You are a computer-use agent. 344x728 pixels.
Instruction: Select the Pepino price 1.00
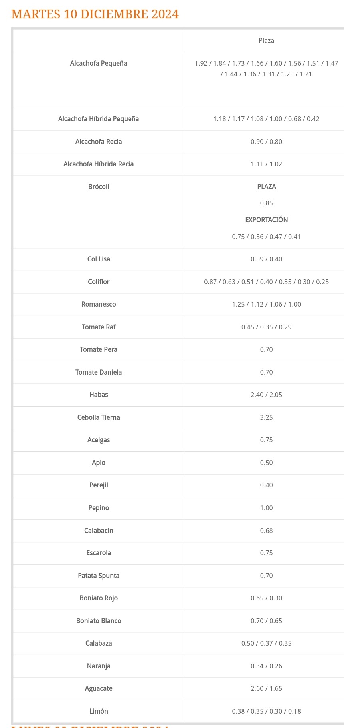266,508
